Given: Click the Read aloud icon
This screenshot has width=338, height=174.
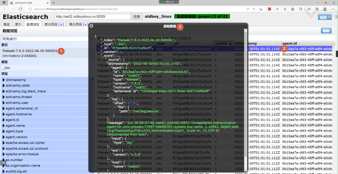Looking at the screenshot, I should coord(248,9).
